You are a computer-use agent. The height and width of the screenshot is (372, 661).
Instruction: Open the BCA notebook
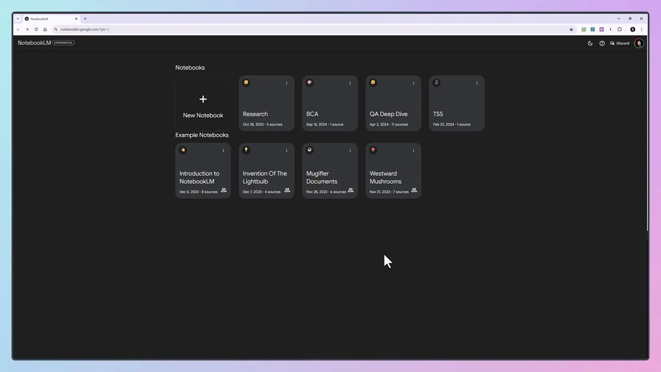coord(329,103)
